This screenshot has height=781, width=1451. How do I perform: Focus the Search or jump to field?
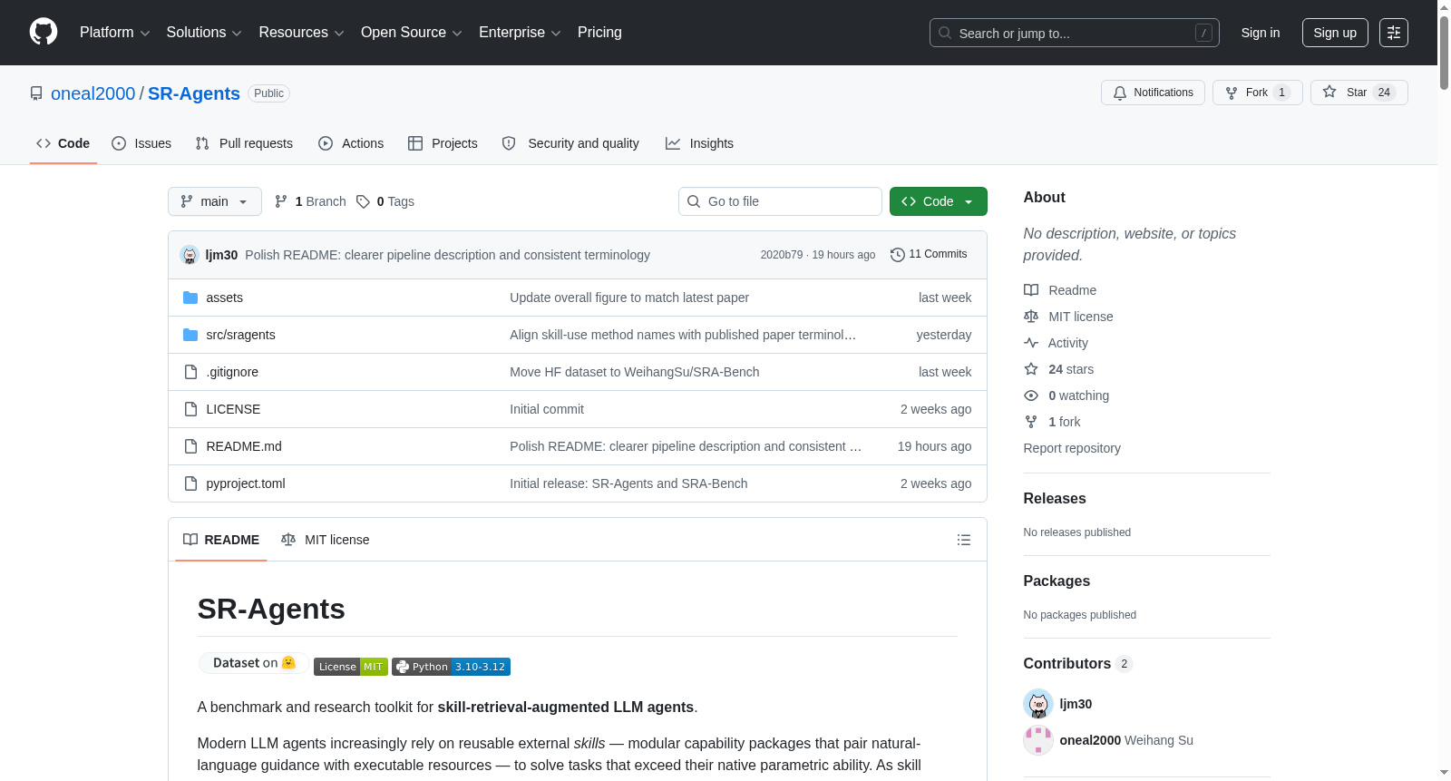[1075, 33]
